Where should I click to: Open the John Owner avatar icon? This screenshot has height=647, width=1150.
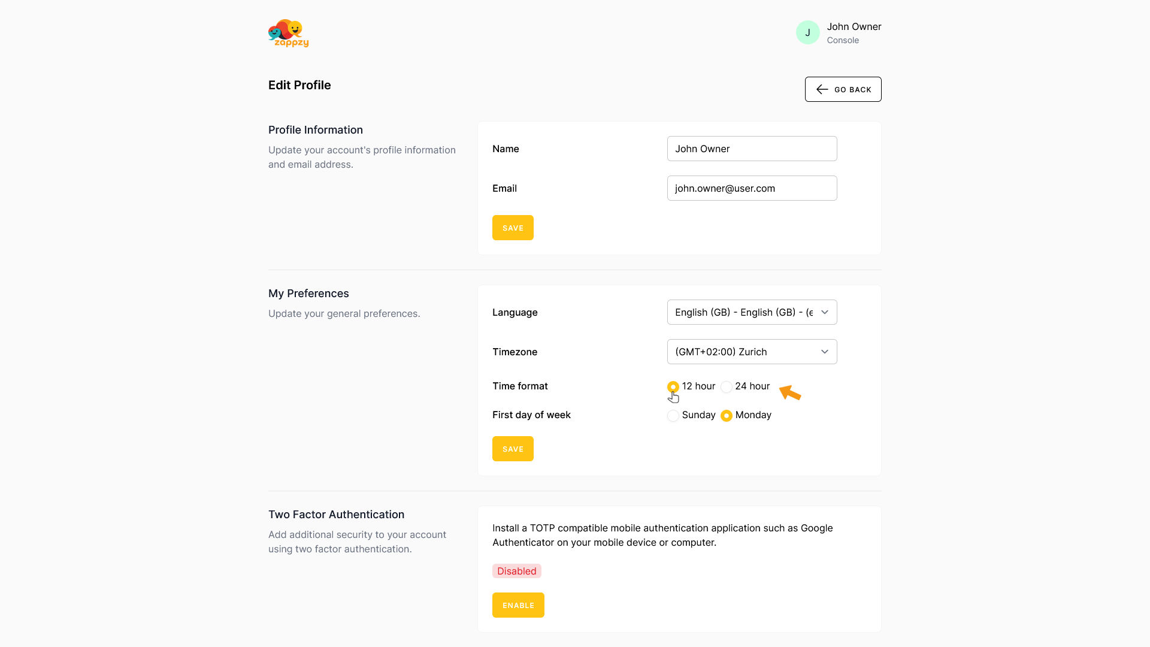807,32
